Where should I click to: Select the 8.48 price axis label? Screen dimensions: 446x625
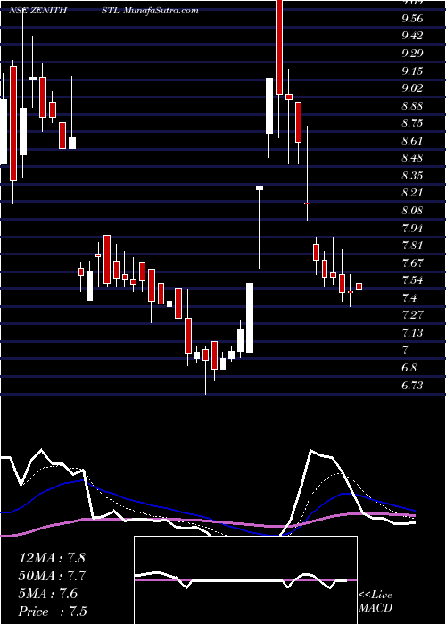pos(412,158)
